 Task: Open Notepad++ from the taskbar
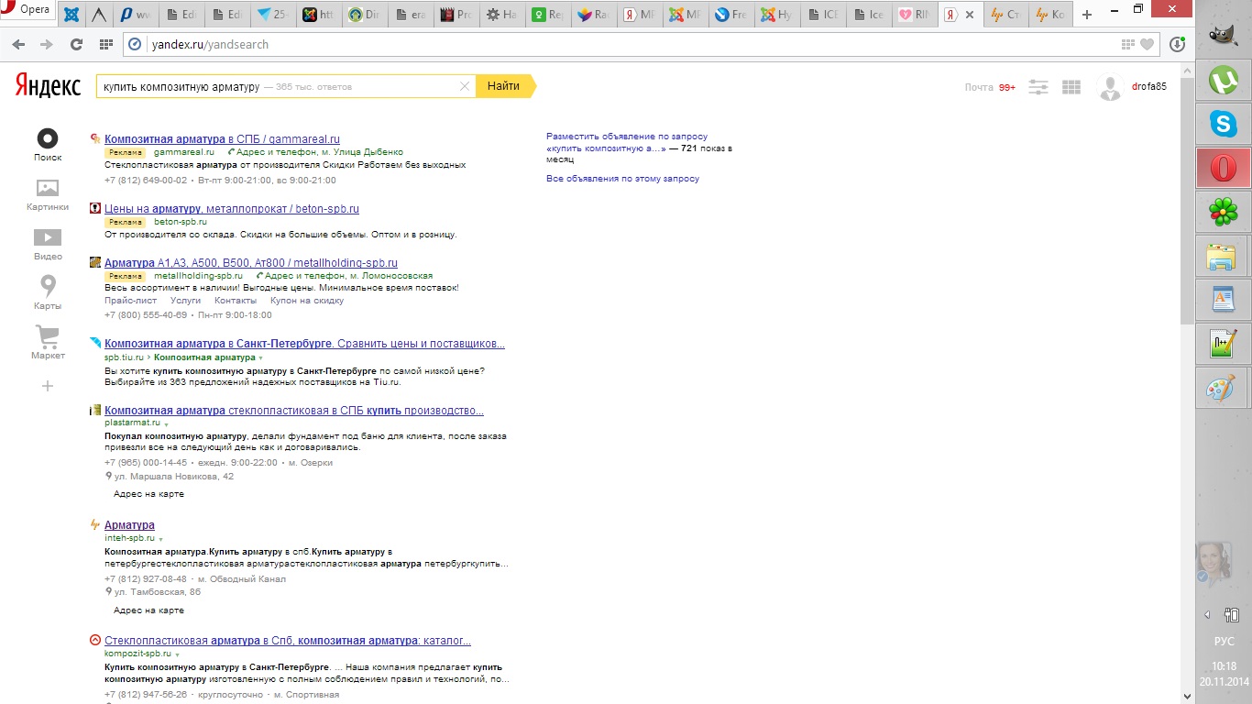(1223, 345)
